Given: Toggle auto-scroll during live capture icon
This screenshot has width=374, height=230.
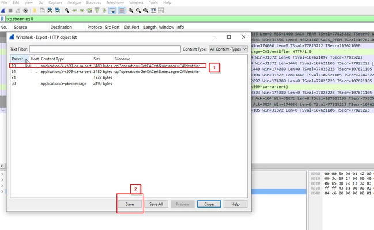Looking at the screenshot, I should point(112,10).
